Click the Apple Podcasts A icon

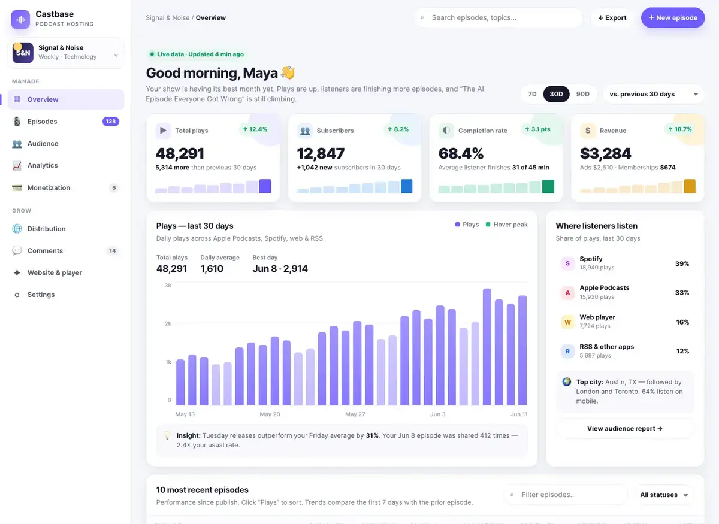tap(567, 293)
